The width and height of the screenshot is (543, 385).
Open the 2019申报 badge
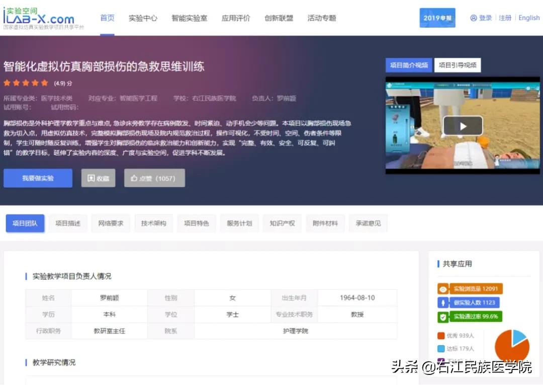point(437,17)
